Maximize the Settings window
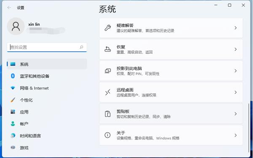The width and height of the screenshot is (253, 158). pyautogui.click(x=229, y=5)
